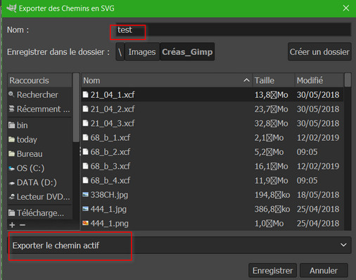Select file 68_b_4.xcf

pyautogui.click(x=212, y=180)
